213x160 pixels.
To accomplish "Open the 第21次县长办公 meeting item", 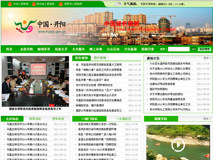I will coord(29,124).
